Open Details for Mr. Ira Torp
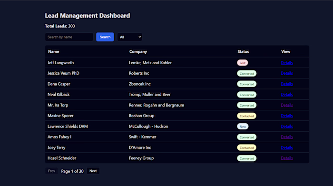The width and height of the screenshot is (333, 186). (x=287, y=105)
